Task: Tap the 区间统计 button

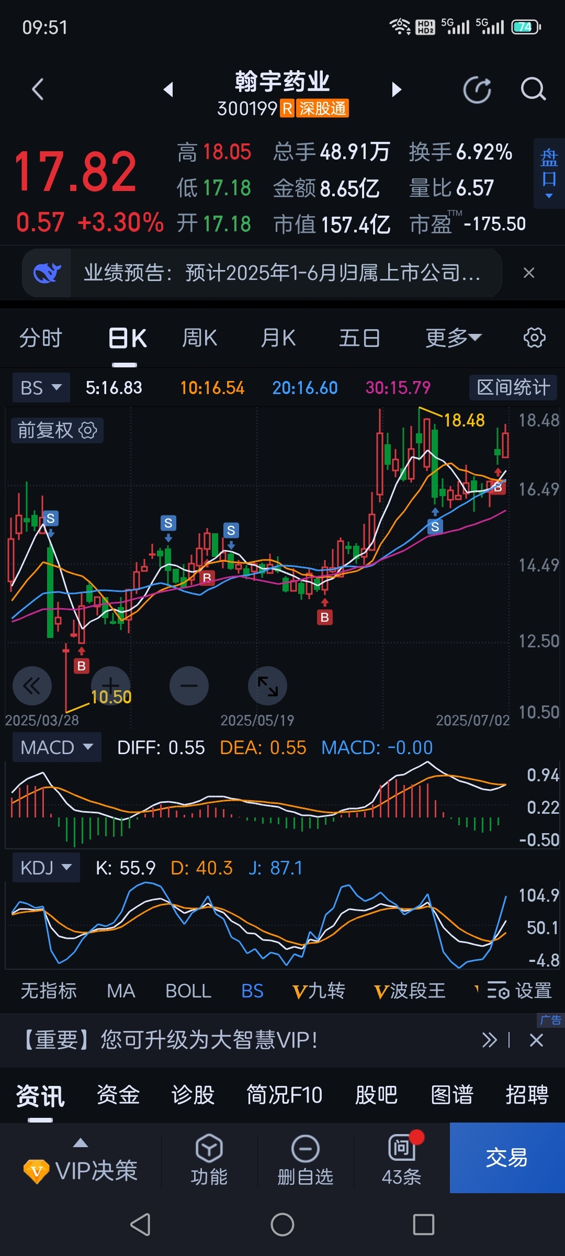Action: click(x=513, y=388)
